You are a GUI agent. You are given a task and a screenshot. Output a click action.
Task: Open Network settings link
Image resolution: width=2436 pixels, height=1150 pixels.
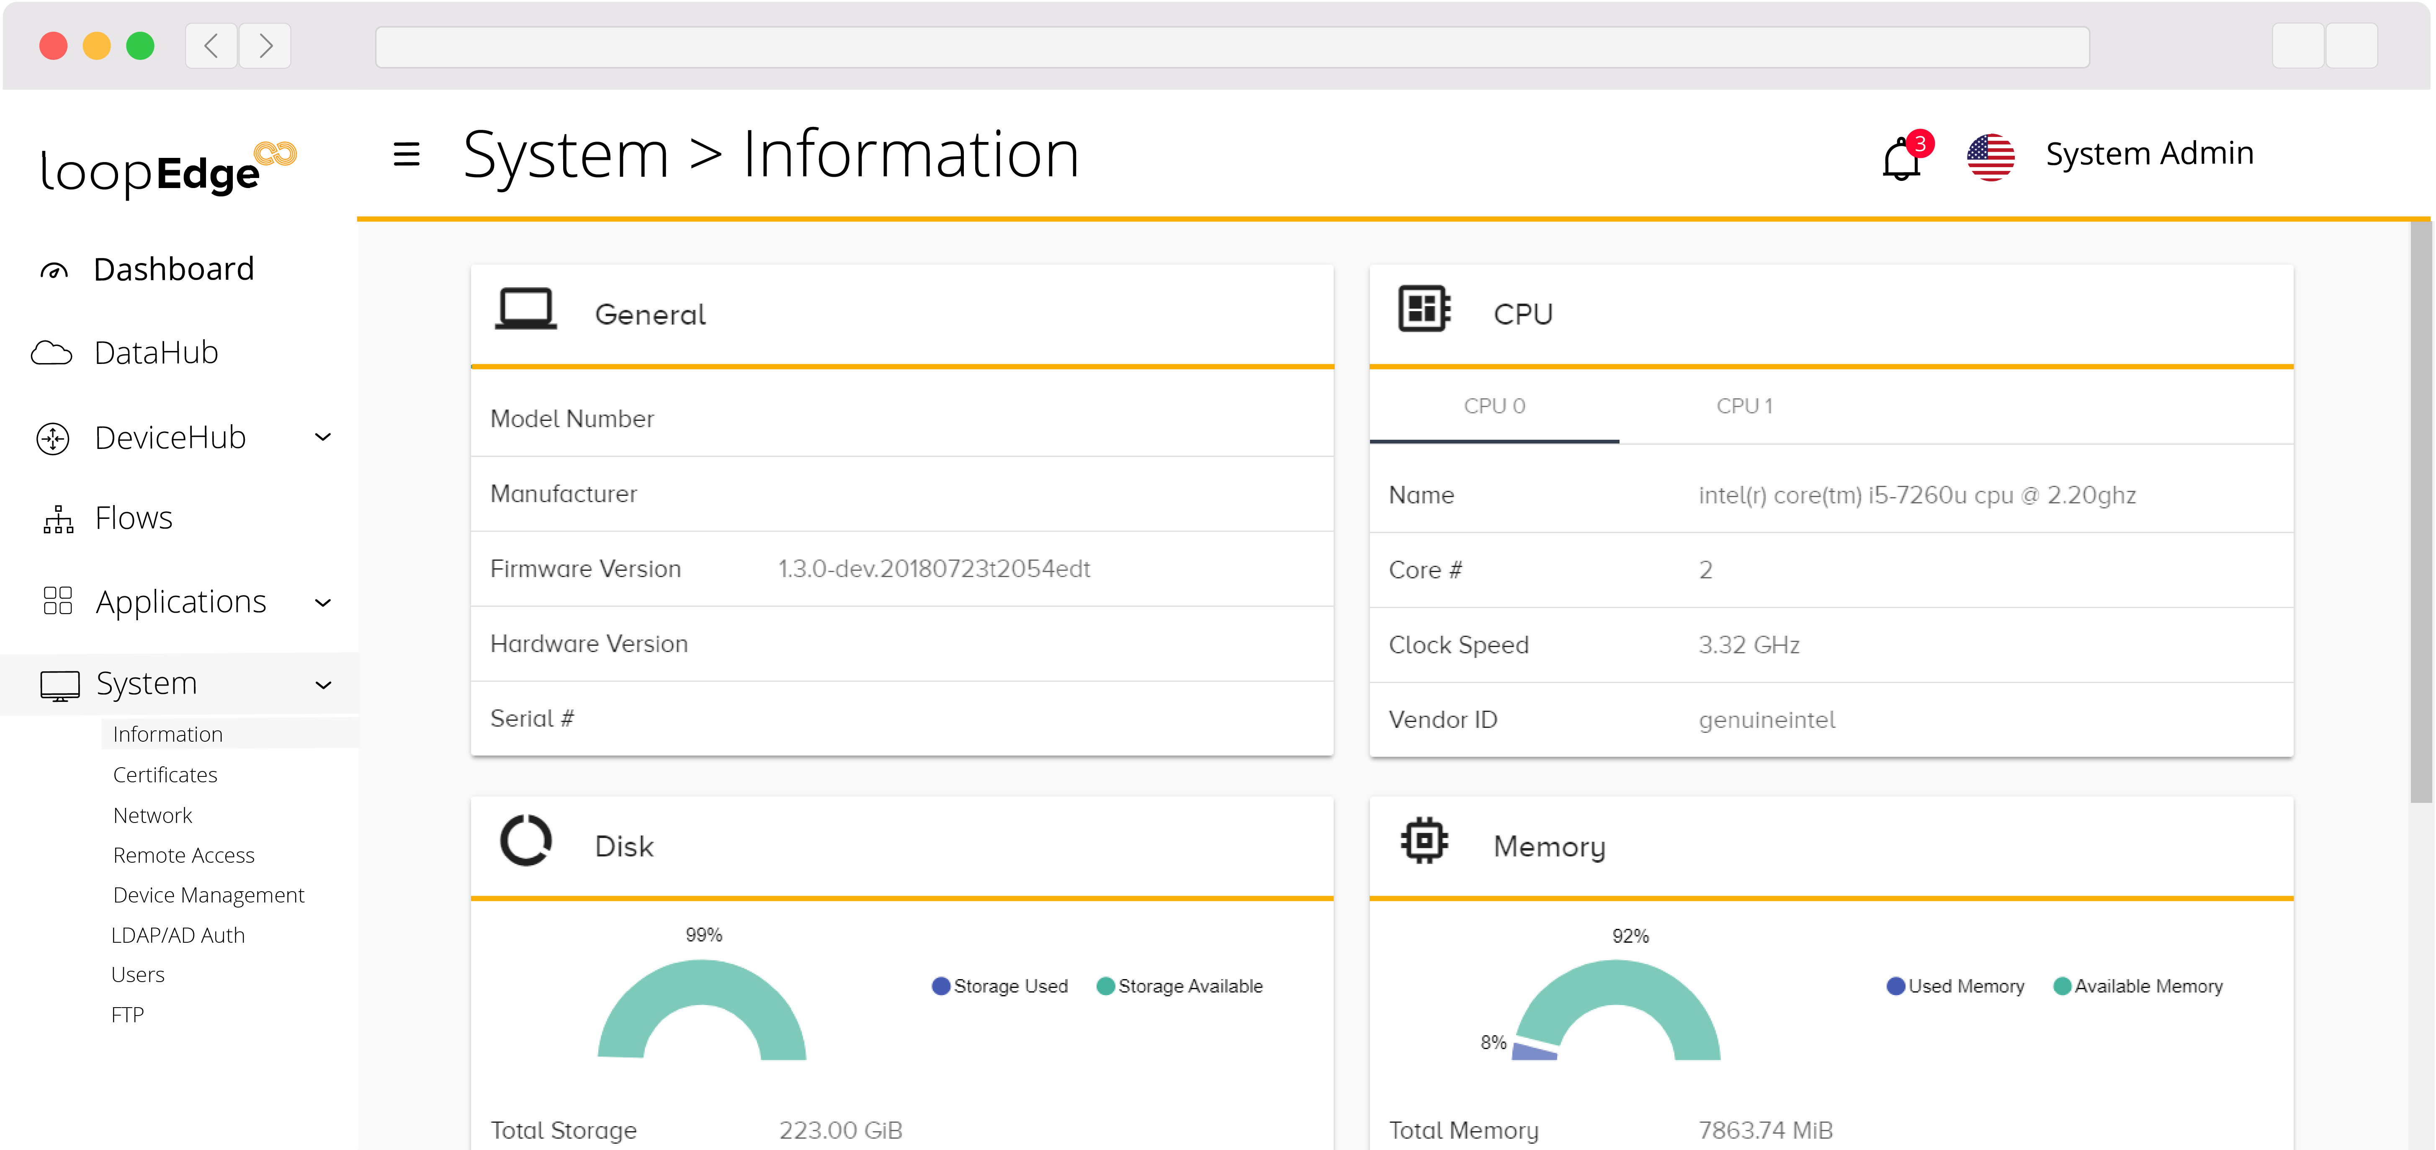(153, 816)
